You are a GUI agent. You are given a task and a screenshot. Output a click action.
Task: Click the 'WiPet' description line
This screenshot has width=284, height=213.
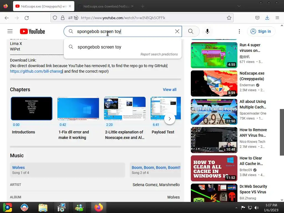click(x=15, y=49)
